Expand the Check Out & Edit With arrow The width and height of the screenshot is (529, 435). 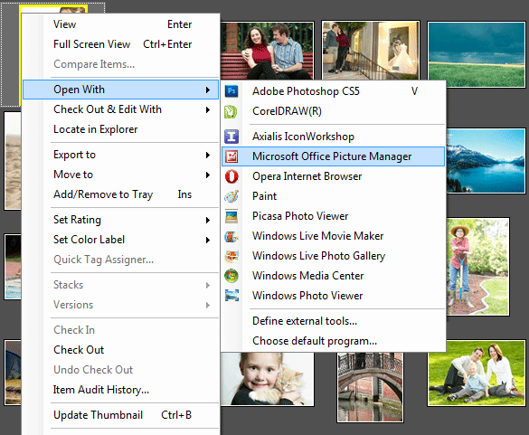(208, 109)
